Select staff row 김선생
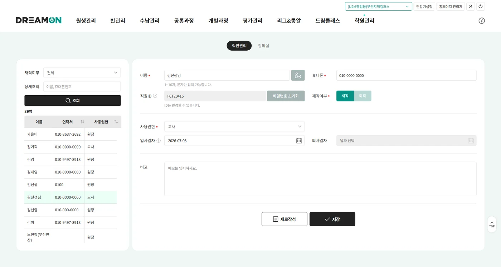Viewport: 501px width, 267px height. point(70,185)
